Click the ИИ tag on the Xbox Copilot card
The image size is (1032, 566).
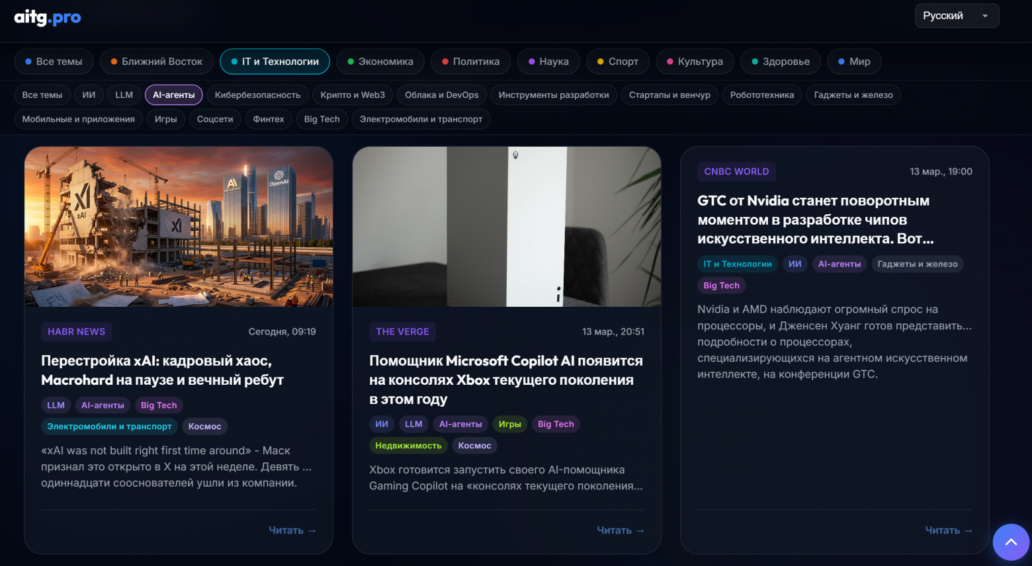tap(382, 425)
